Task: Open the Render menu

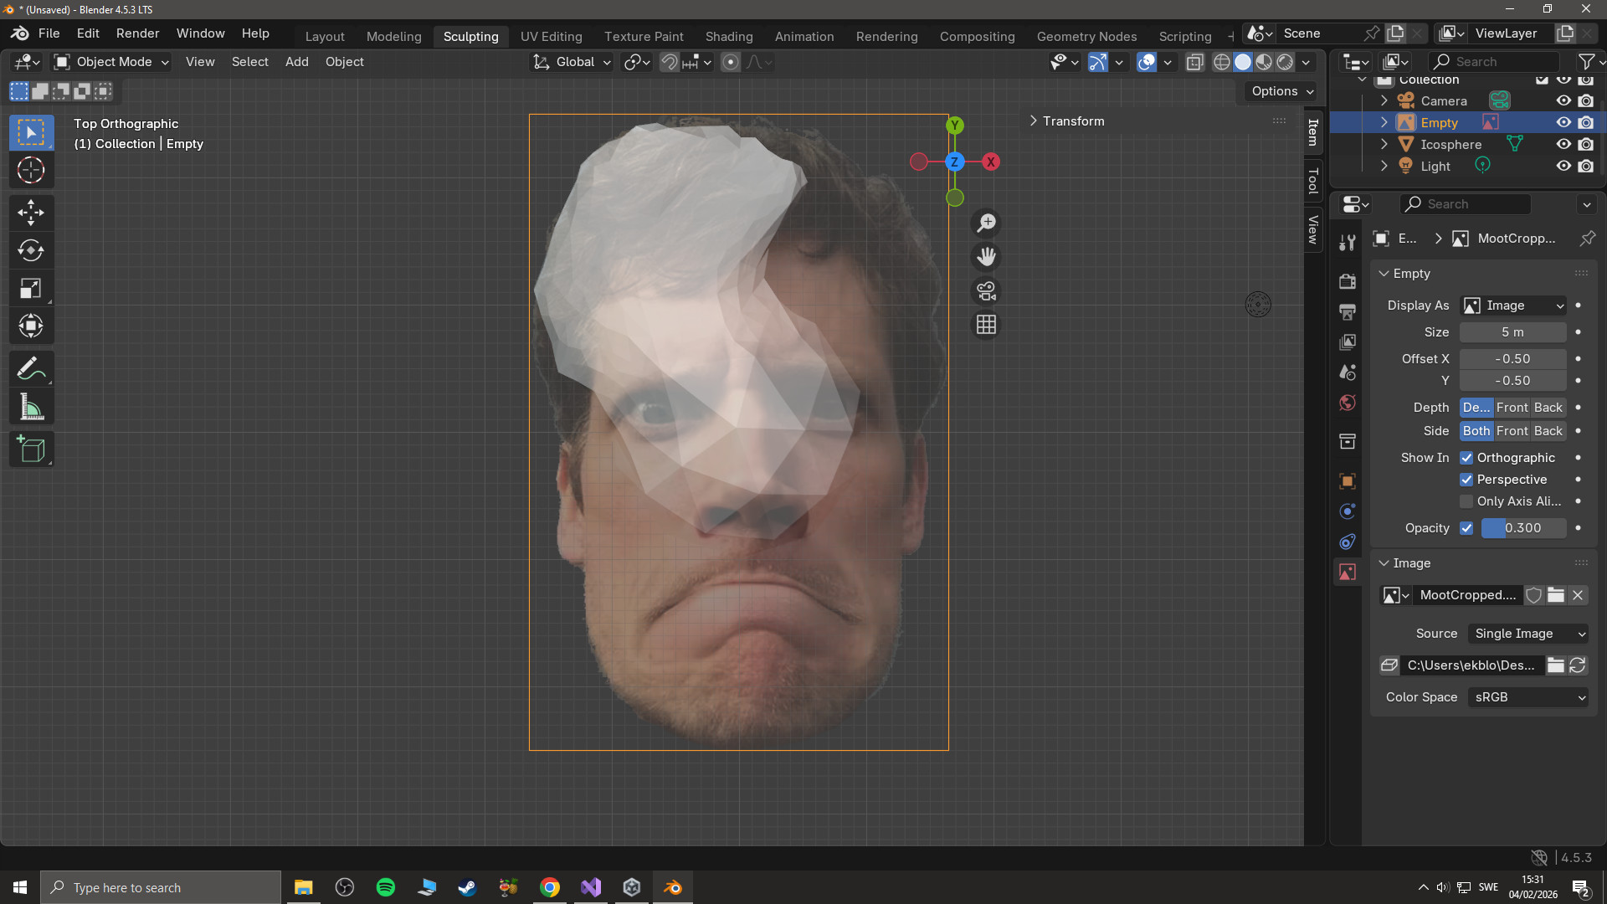Action: [x=137, y=33]
